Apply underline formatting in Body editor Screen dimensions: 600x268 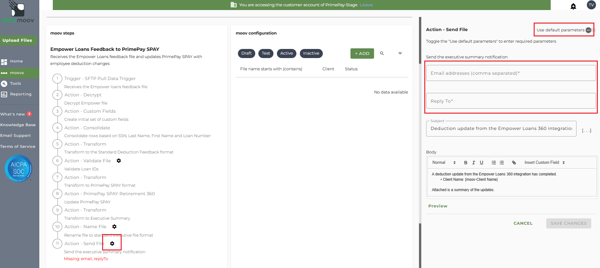click(x=482, y=163)
